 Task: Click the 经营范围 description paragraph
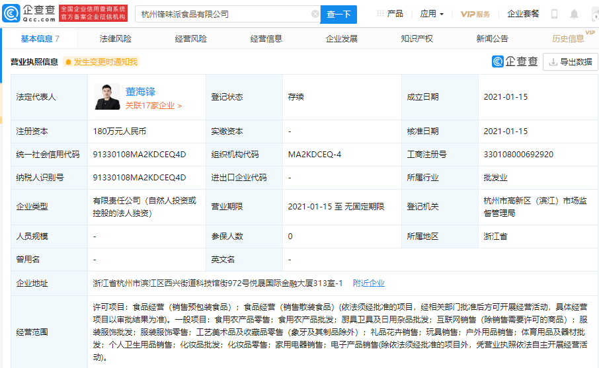pyautogui.click(x=340, y=332)
